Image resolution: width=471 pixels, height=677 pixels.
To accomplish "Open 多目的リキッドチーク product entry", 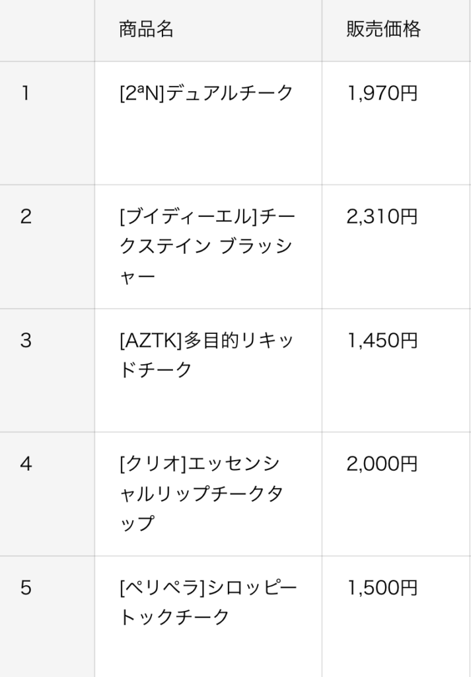I will [x=207, y=355].
